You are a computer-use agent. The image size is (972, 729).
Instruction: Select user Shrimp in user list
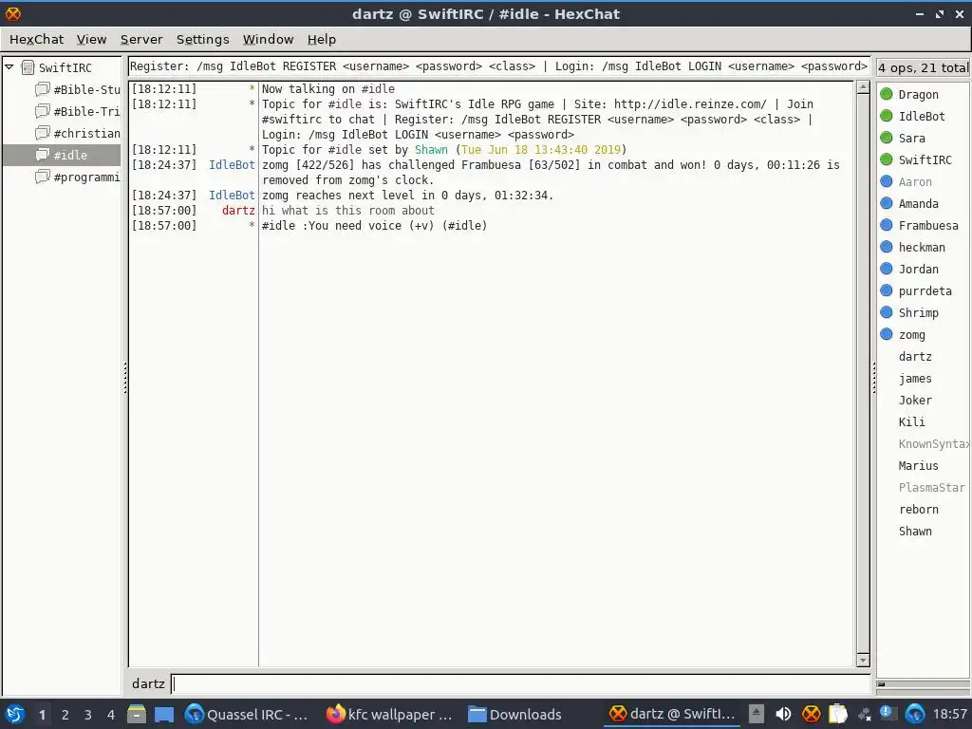918,313
